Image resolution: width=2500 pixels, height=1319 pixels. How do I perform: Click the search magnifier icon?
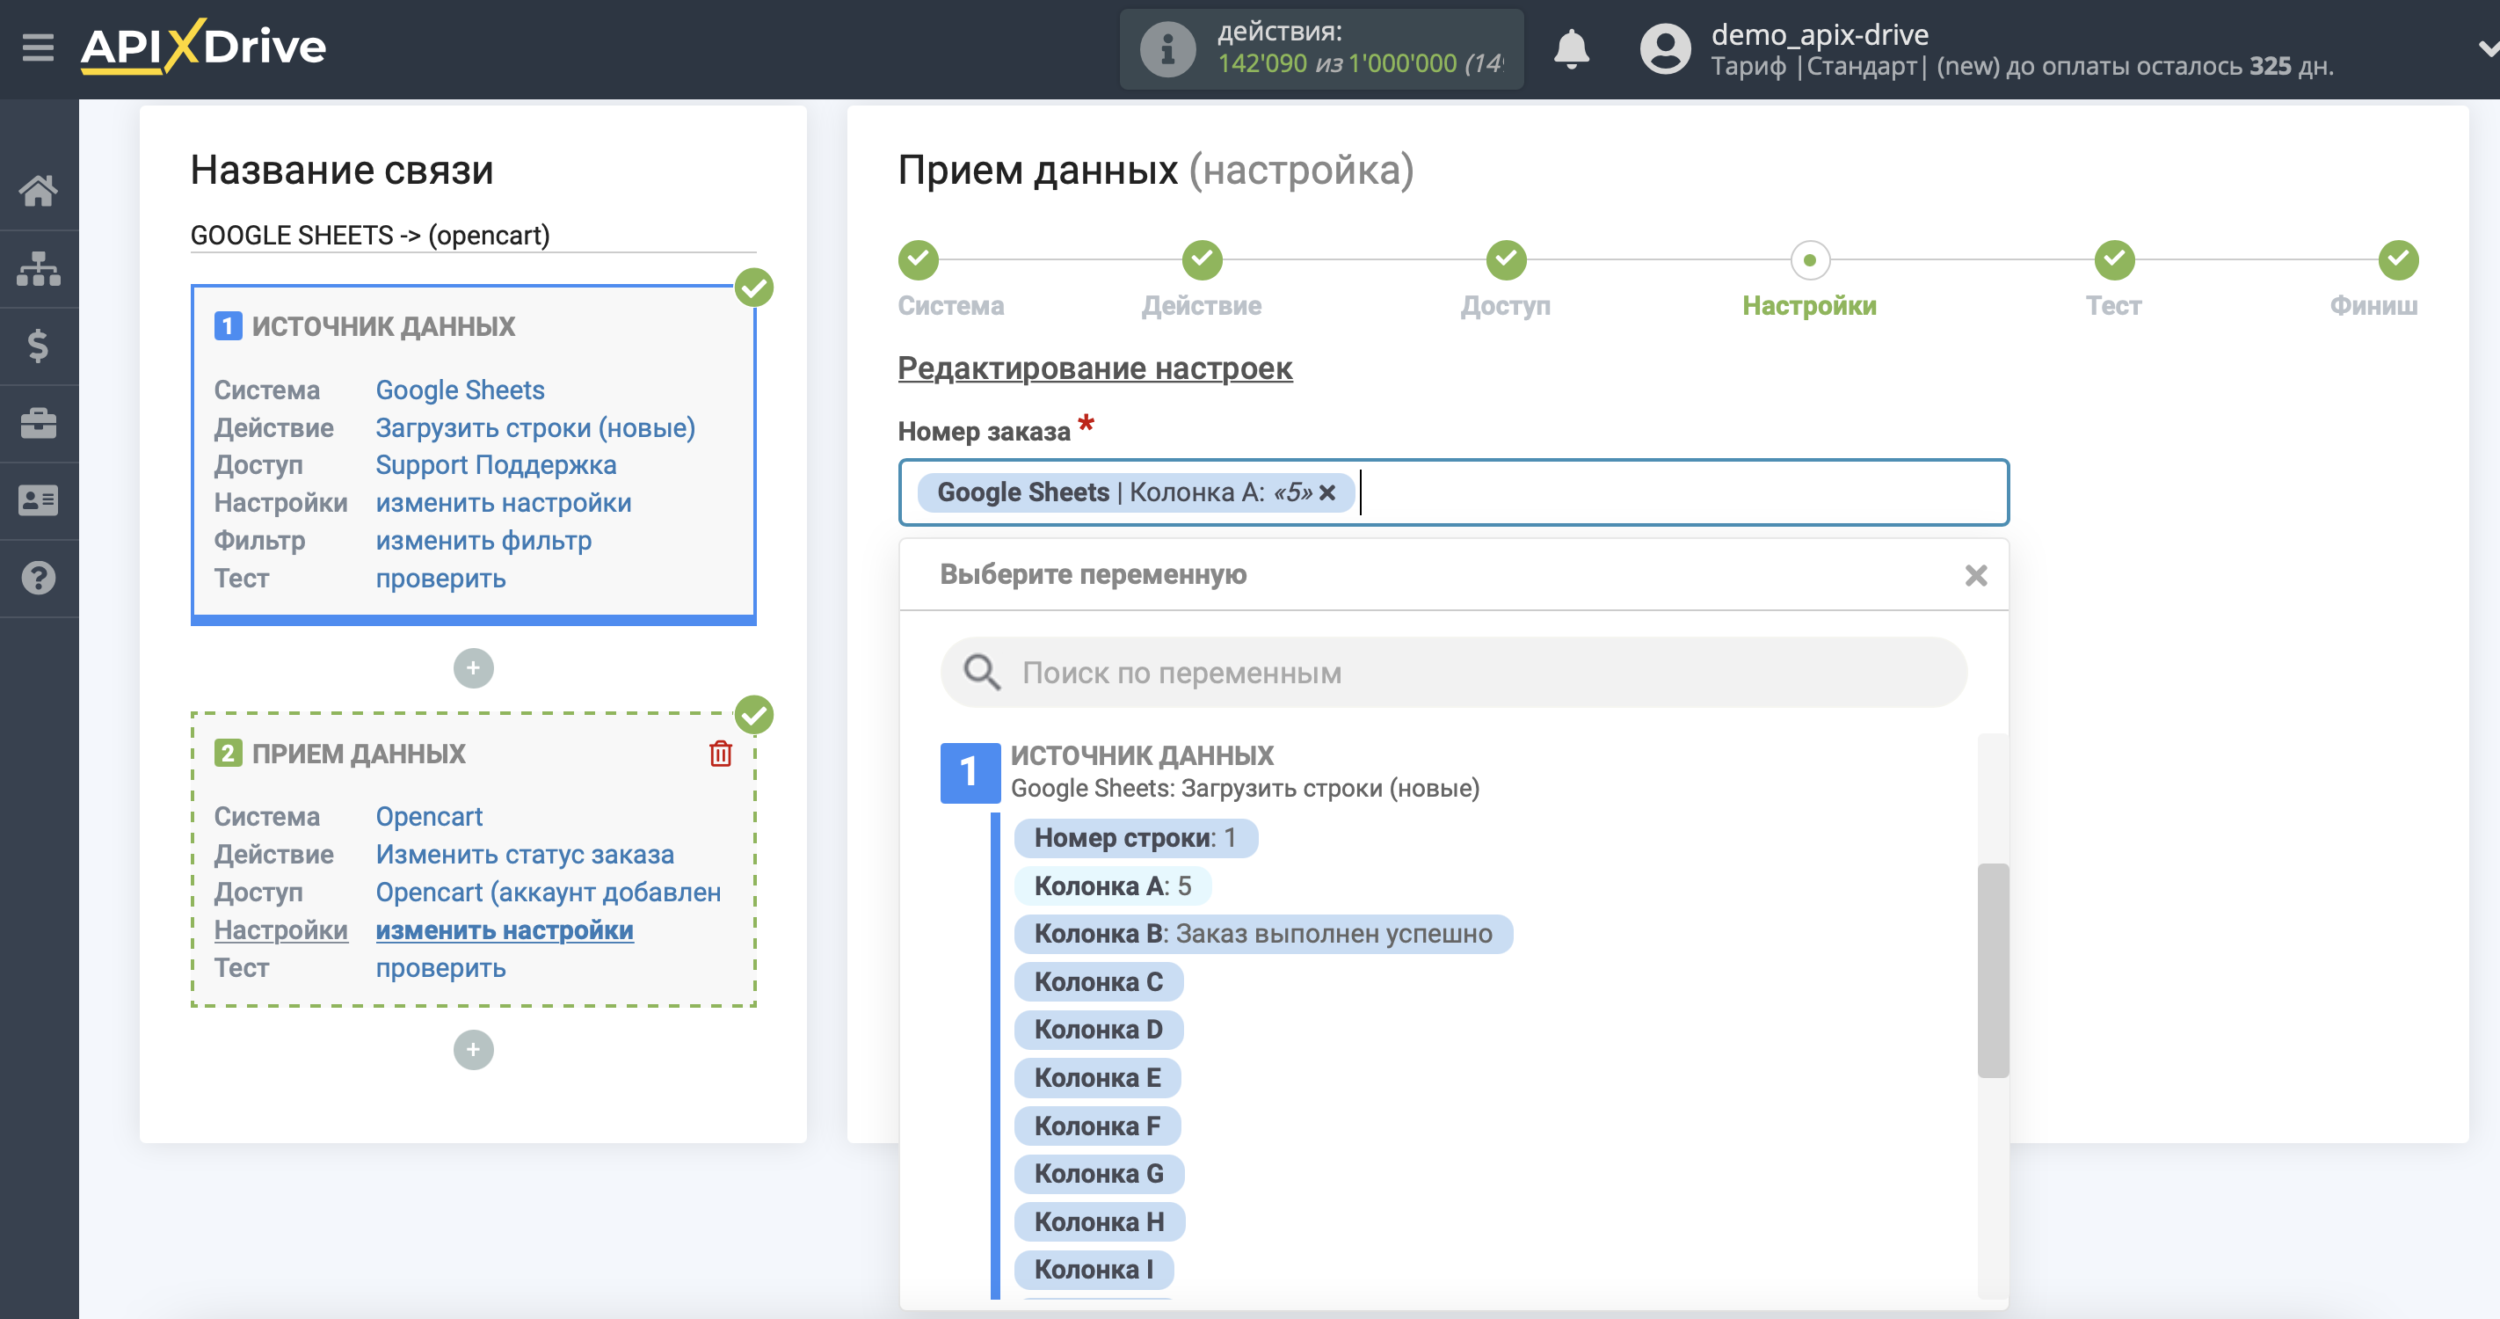(981, 672)
